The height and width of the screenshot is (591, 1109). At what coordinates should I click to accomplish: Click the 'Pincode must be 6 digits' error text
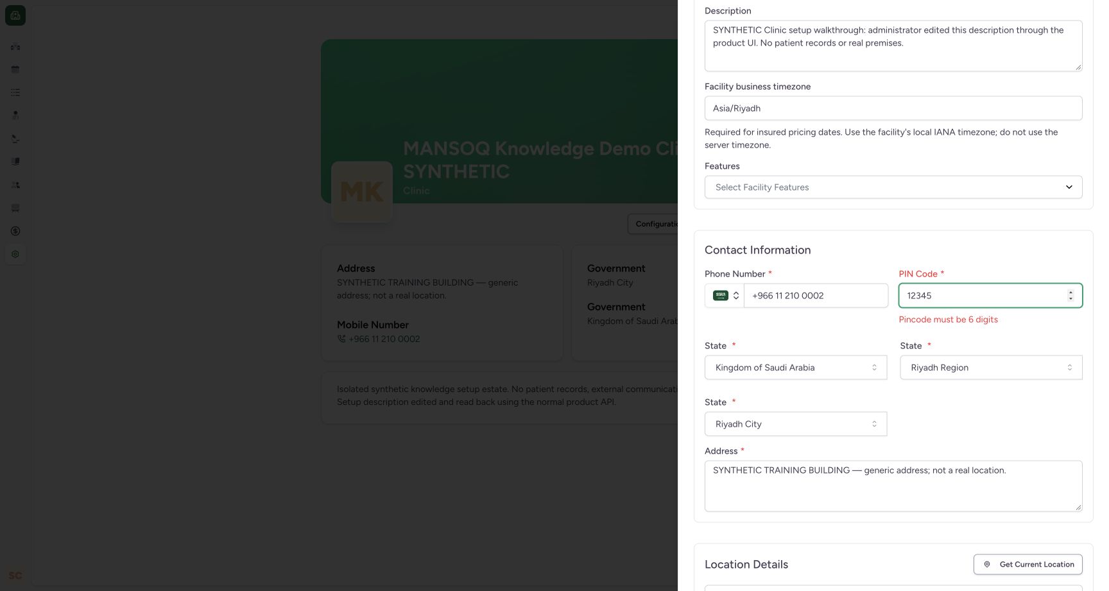[x=948, y=320]
